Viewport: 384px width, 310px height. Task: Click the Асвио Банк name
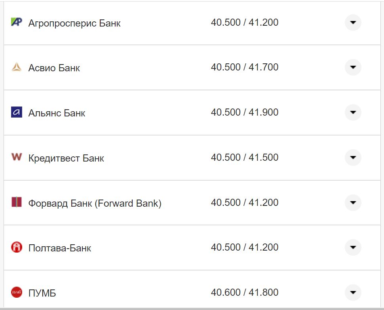[54, 68]
